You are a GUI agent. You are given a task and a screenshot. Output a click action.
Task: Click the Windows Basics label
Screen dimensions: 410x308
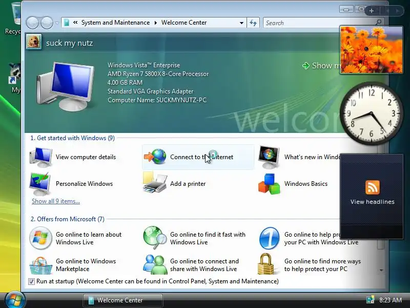(x=306, y=184)
